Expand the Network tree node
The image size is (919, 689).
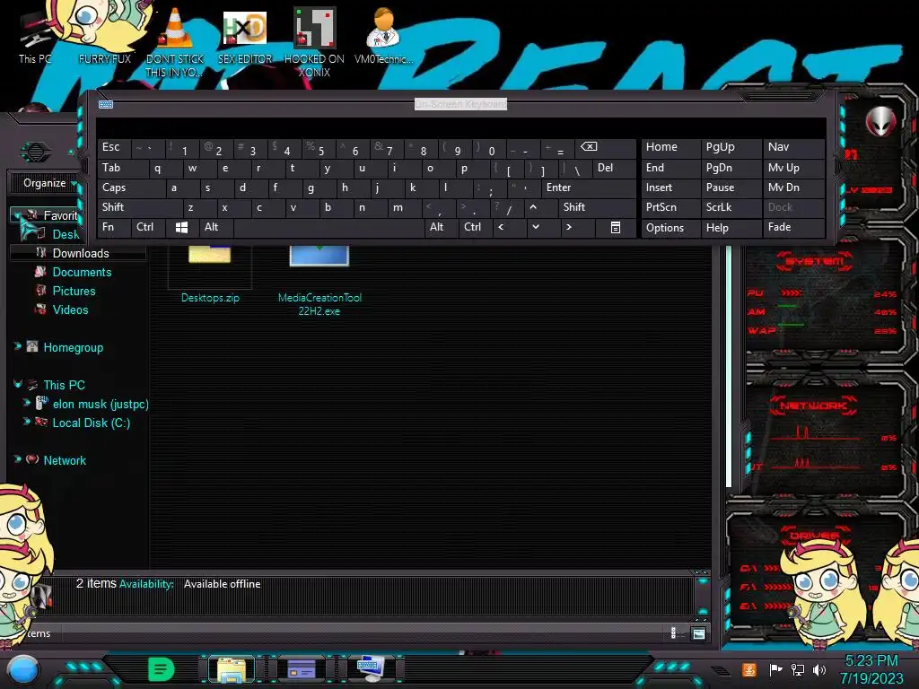pos(18,459)
